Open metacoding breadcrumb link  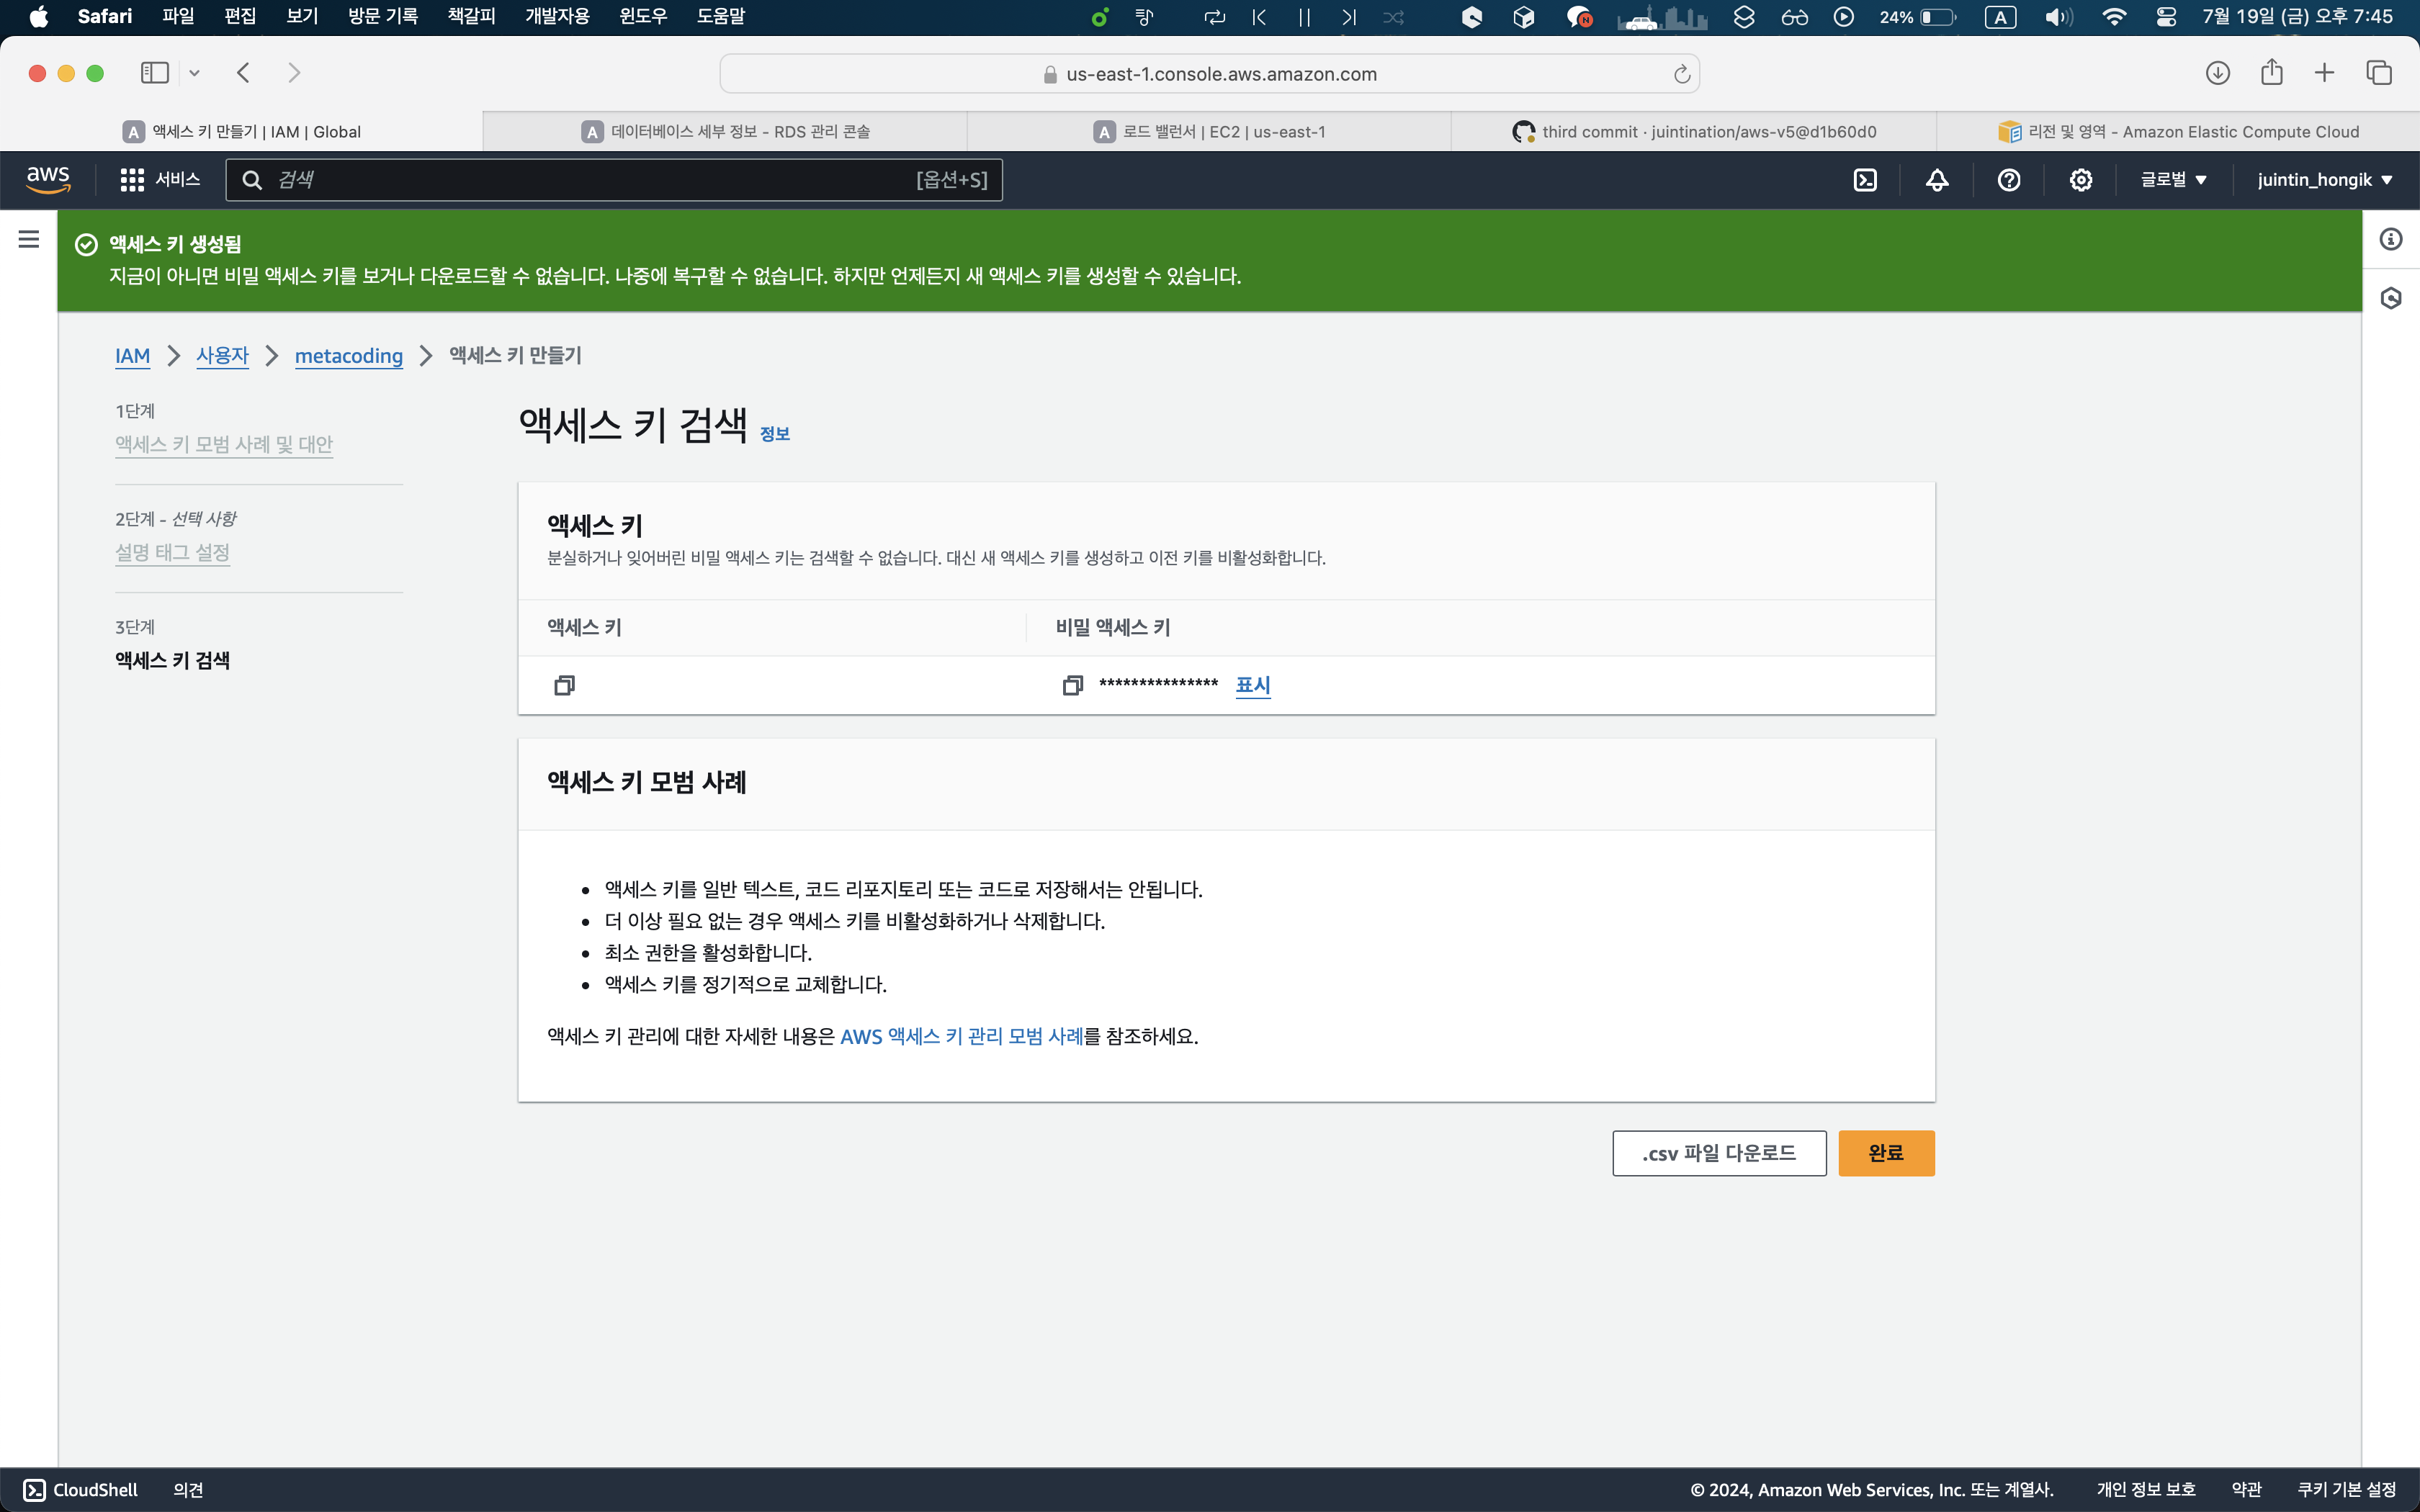coord(348,356)
